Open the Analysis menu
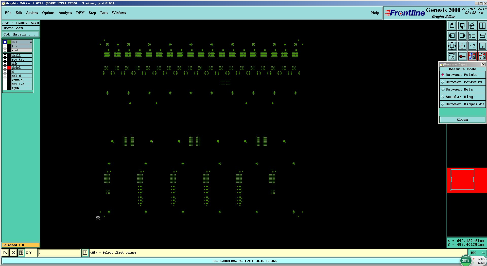Viewport: 487px width, 266px height. [65, 13]
